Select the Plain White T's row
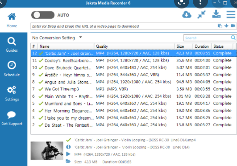The image size is (237, 166). [x=133, y=96]
